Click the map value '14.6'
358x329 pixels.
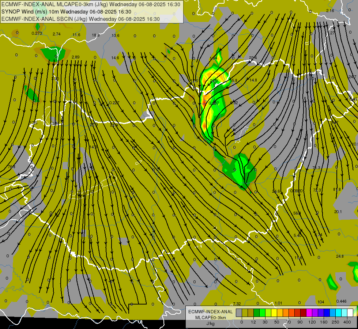click(x=115, y=58)
